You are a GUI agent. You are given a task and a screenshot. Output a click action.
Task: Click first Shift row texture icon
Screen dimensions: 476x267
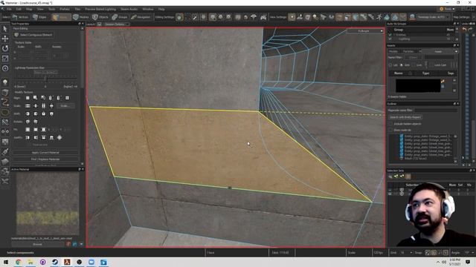tap(28, 113)
